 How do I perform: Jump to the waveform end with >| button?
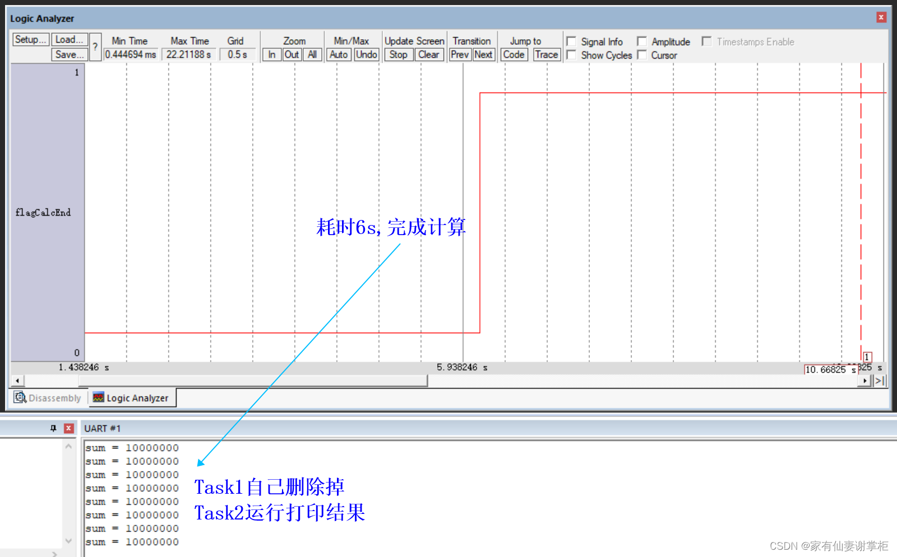880,381
